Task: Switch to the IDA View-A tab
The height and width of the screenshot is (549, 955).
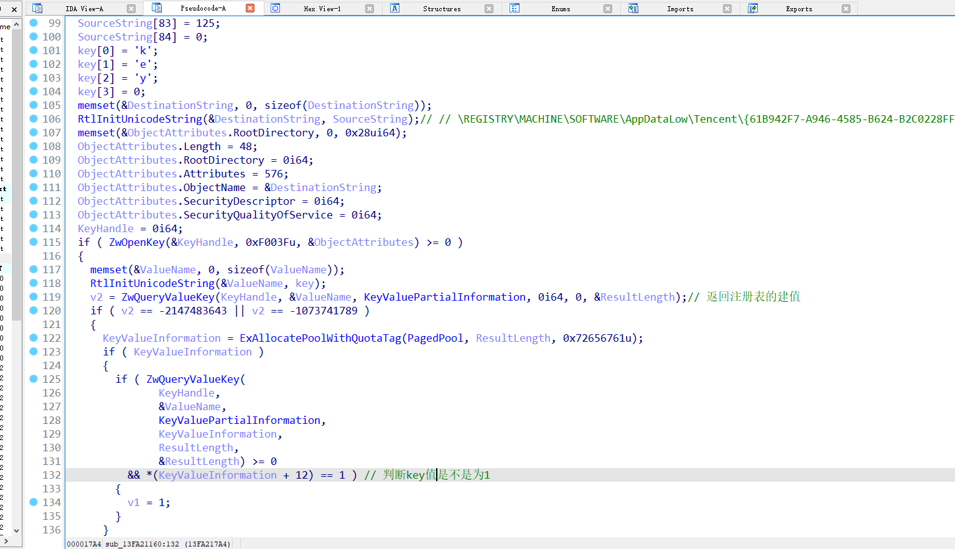Action: (84, 9)
